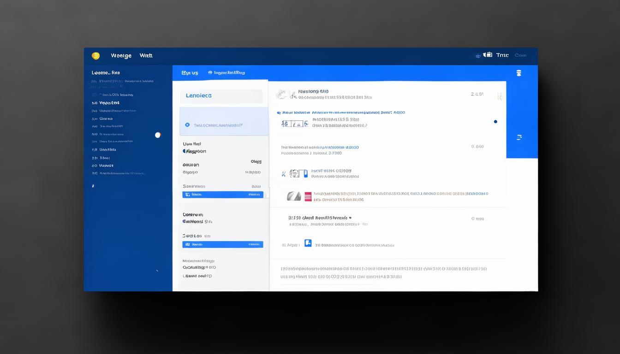Expand the small arrow at sidebar bottom
Image resolution: width=620 pixels, height=354 pixels.
click(157, 271)
